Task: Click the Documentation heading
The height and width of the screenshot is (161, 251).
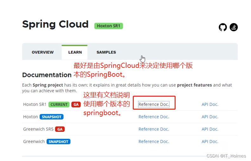Action: (47, 75)
